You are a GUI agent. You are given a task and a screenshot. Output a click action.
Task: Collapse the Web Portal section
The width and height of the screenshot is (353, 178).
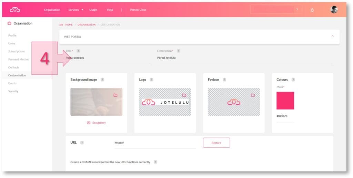[332, 36]
